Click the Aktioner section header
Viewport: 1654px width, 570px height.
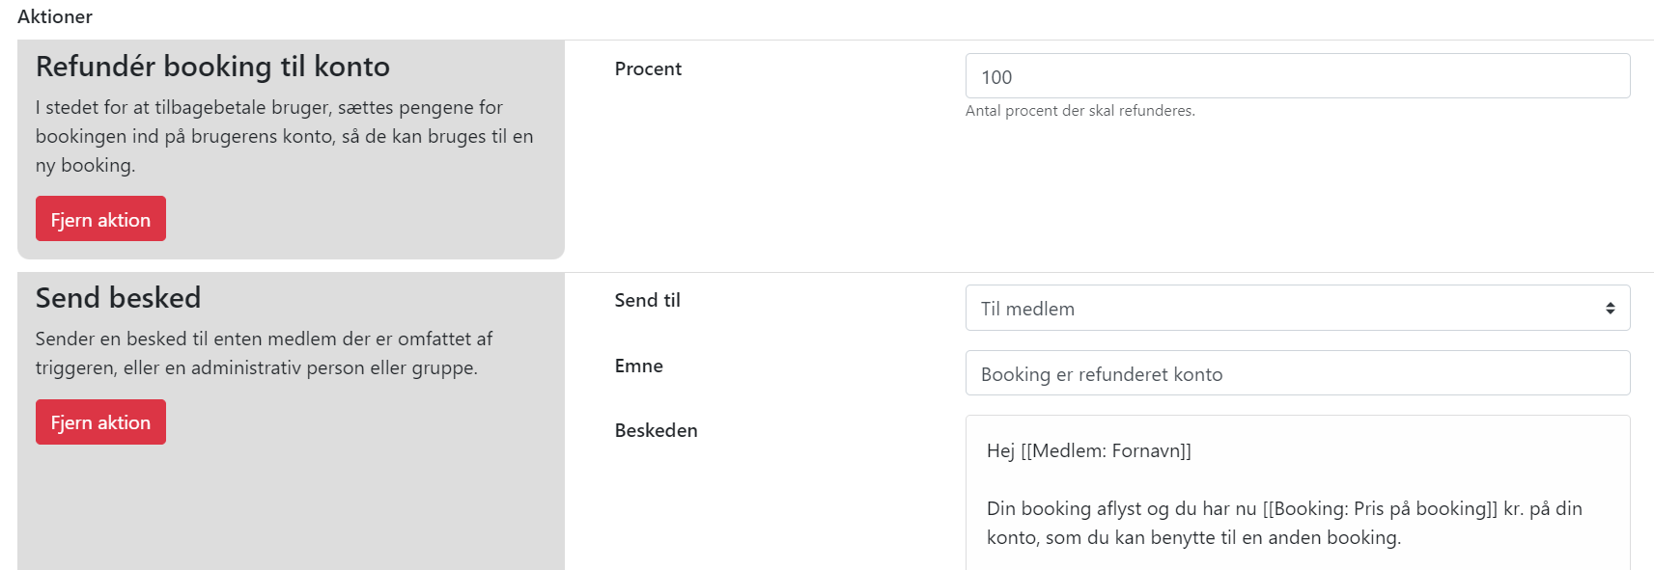click(55, 17)
